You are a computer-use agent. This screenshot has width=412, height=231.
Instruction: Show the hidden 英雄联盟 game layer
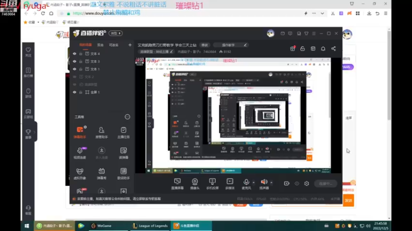[75, 85]
